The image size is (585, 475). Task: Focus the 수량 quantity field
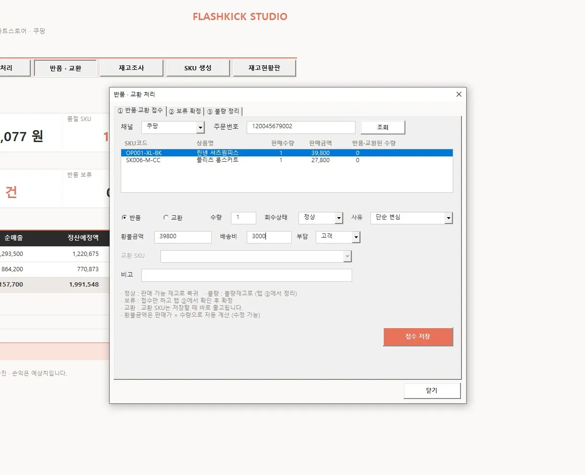(243, 218)
